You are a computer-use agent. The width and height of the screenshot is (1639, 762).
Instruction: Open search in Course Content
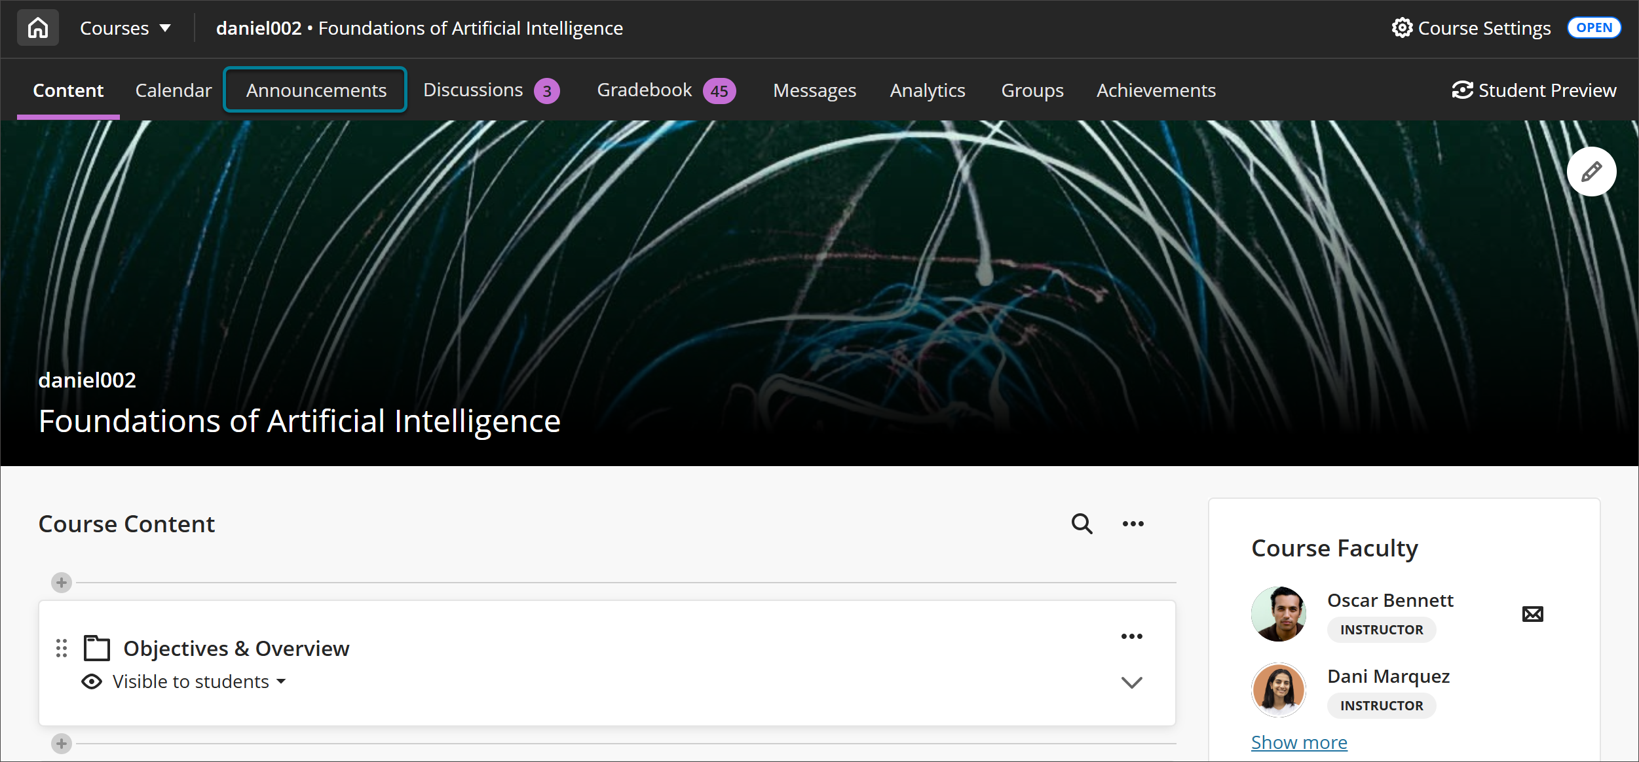tap(1081, 524)
